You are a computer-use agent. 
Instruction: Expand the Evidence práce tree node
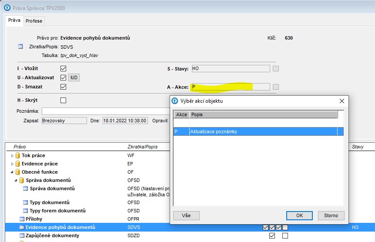pyautogui.click(x=12, y=164)
